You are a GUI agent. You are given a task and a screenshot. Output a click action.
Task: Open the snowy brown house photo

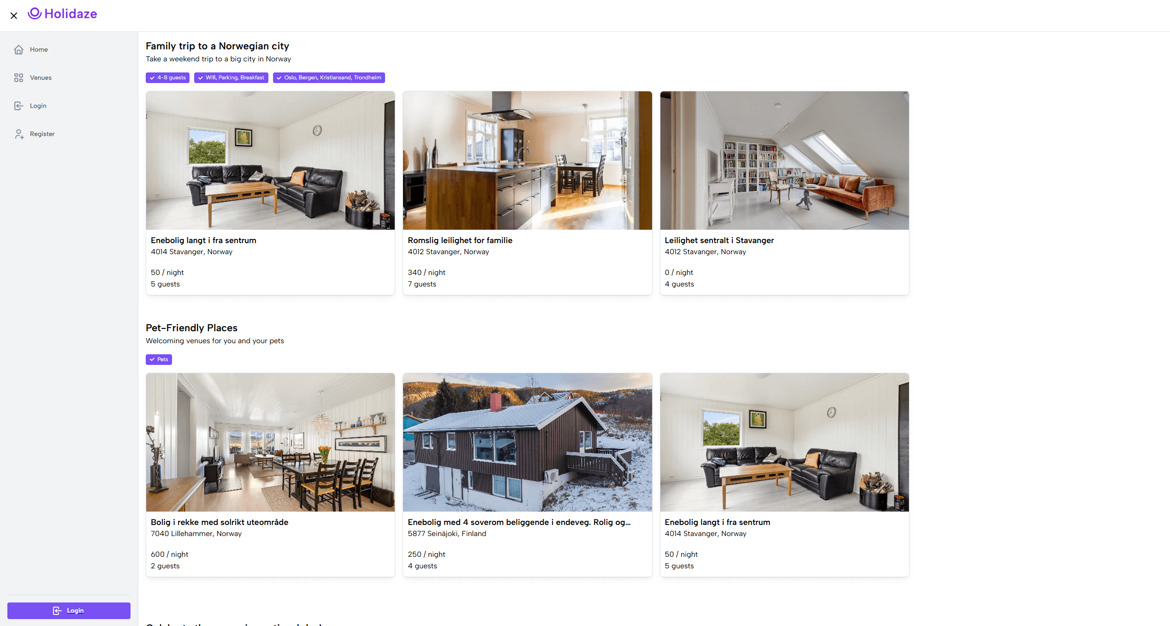point(527,442)
